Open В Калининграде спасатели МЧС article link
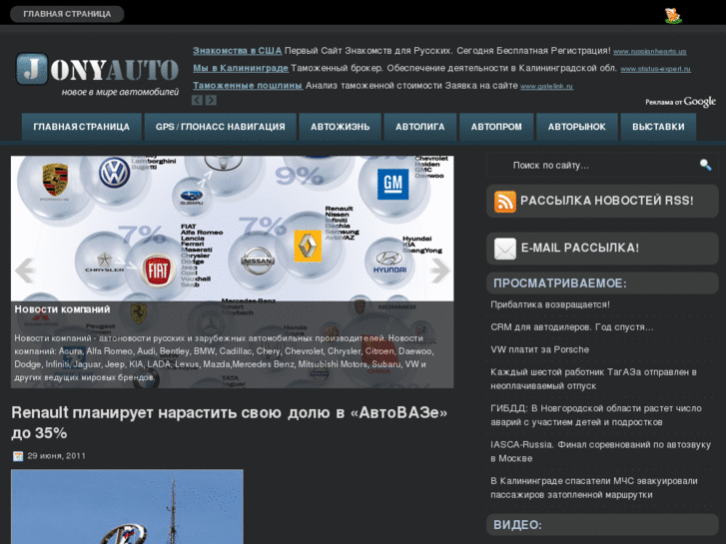This screenshot has height=544, width=726. (594, 487)
